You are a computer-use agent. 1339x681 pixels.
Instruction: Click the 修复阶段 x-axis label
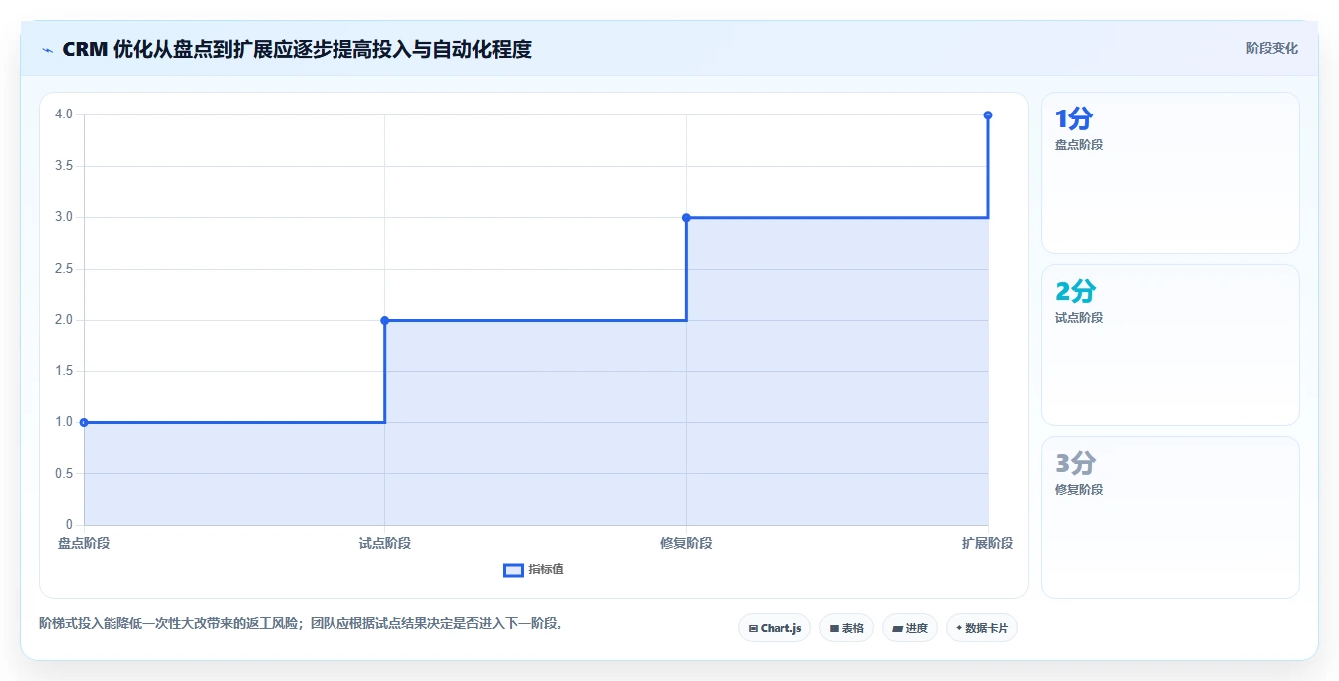686,543
